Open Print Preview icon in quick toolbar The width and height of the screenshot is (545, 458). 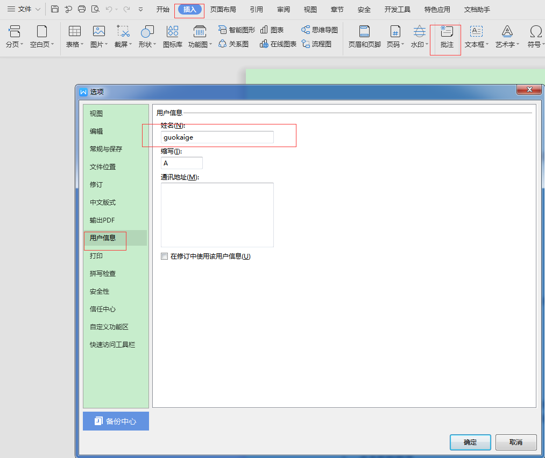pos(95,9)
